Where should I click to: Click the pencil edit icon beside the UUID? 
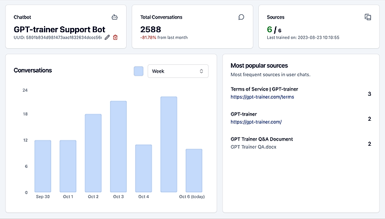(107, 37)
